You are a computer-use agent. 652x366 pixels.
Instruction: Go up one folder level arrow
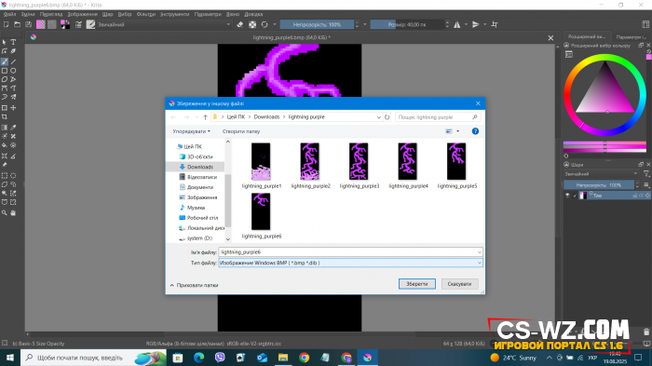tap(205, 117)
